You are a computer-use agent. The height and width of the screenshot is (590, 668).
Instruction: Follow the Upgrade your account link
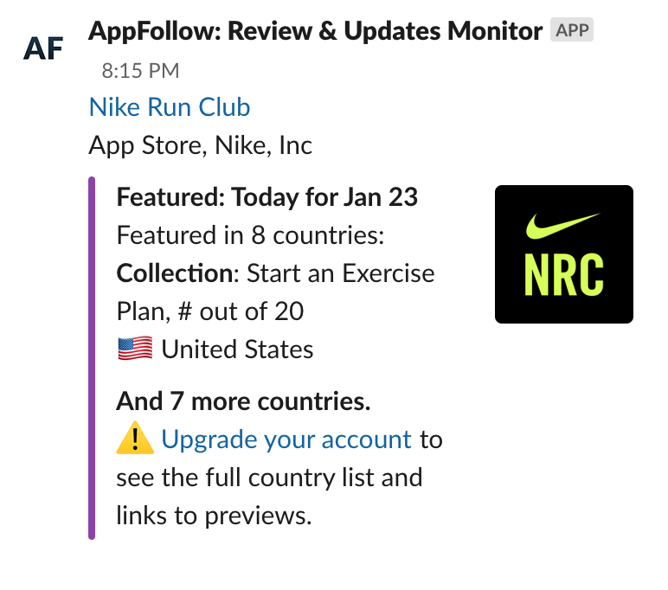286,439
